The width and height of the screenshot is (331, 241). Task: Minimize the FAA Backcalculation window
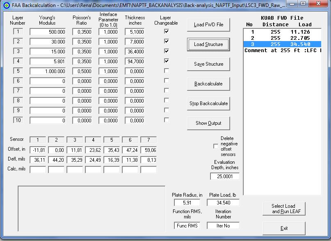[x=292, y=4]
